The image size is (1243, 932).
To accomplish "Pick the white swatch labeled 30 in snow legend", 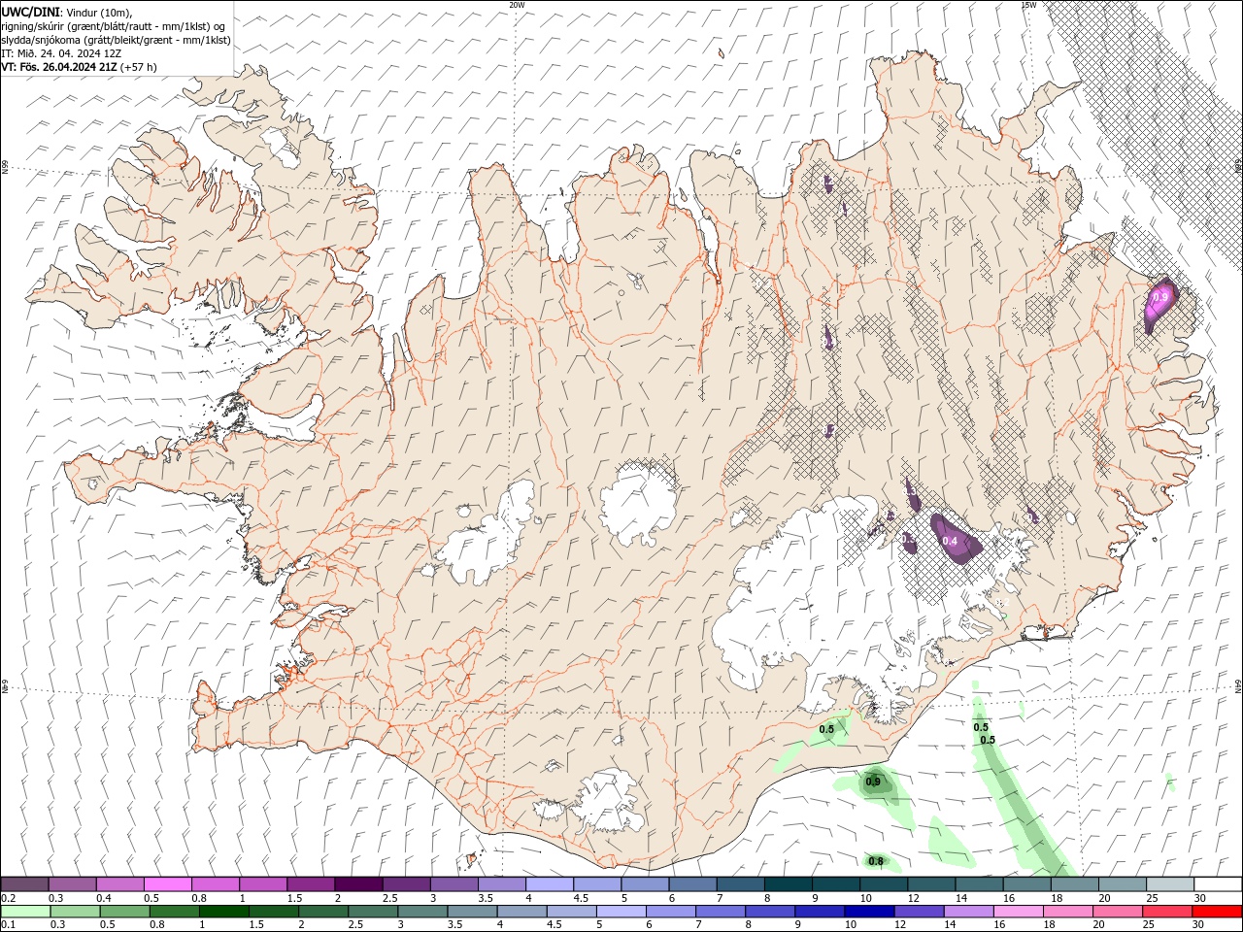I will pos(1218,883).
